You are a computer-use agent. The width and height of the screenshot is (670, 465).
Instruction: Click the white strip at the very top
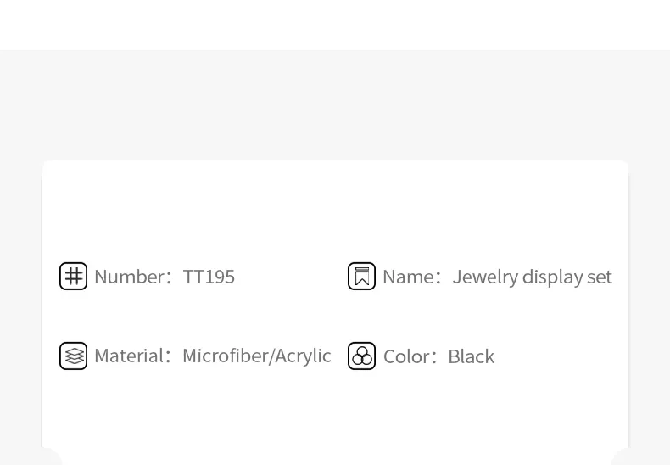click(x=335, y=24)
